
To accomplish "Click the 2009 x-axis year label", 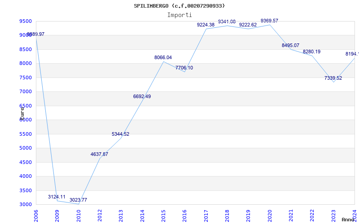I will click(57, 216).
